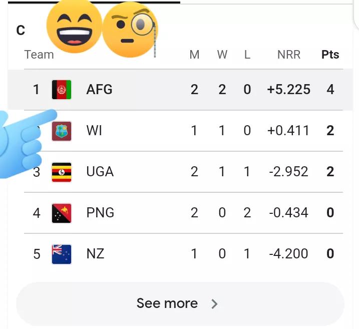This screenshot has height=329, width=359.
Task: Select the UGA team name
Action: [x=100, y=172]
